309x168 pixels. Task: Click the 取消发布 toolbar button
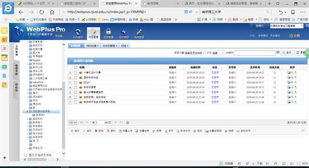(183, 131)
